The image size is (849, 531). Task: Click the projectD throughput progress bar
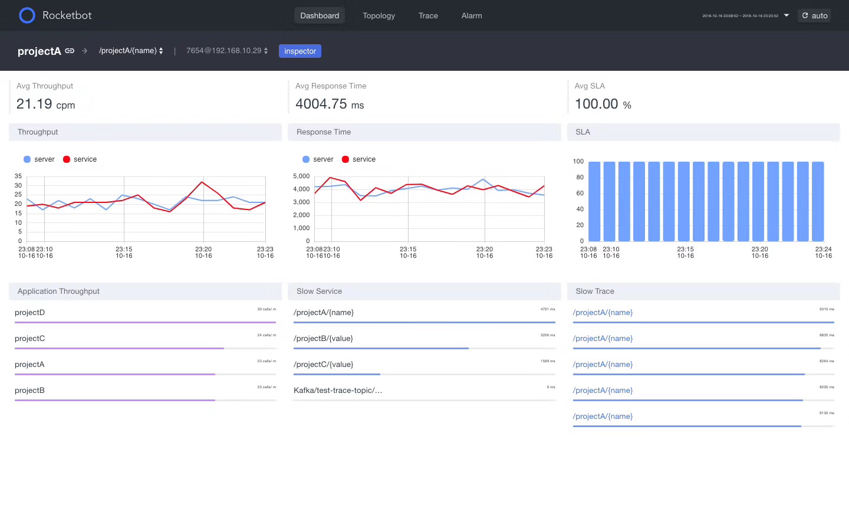point(145,322)
